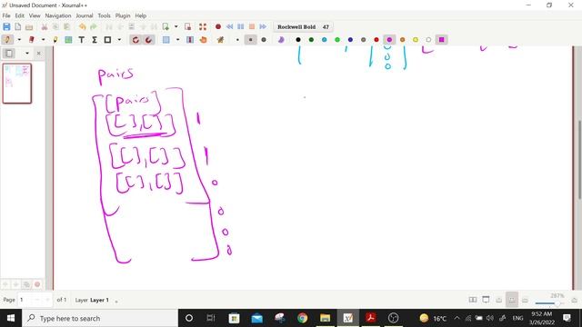Open a file with the folder icon
The image size is (582, 327).
click(29, 26)
